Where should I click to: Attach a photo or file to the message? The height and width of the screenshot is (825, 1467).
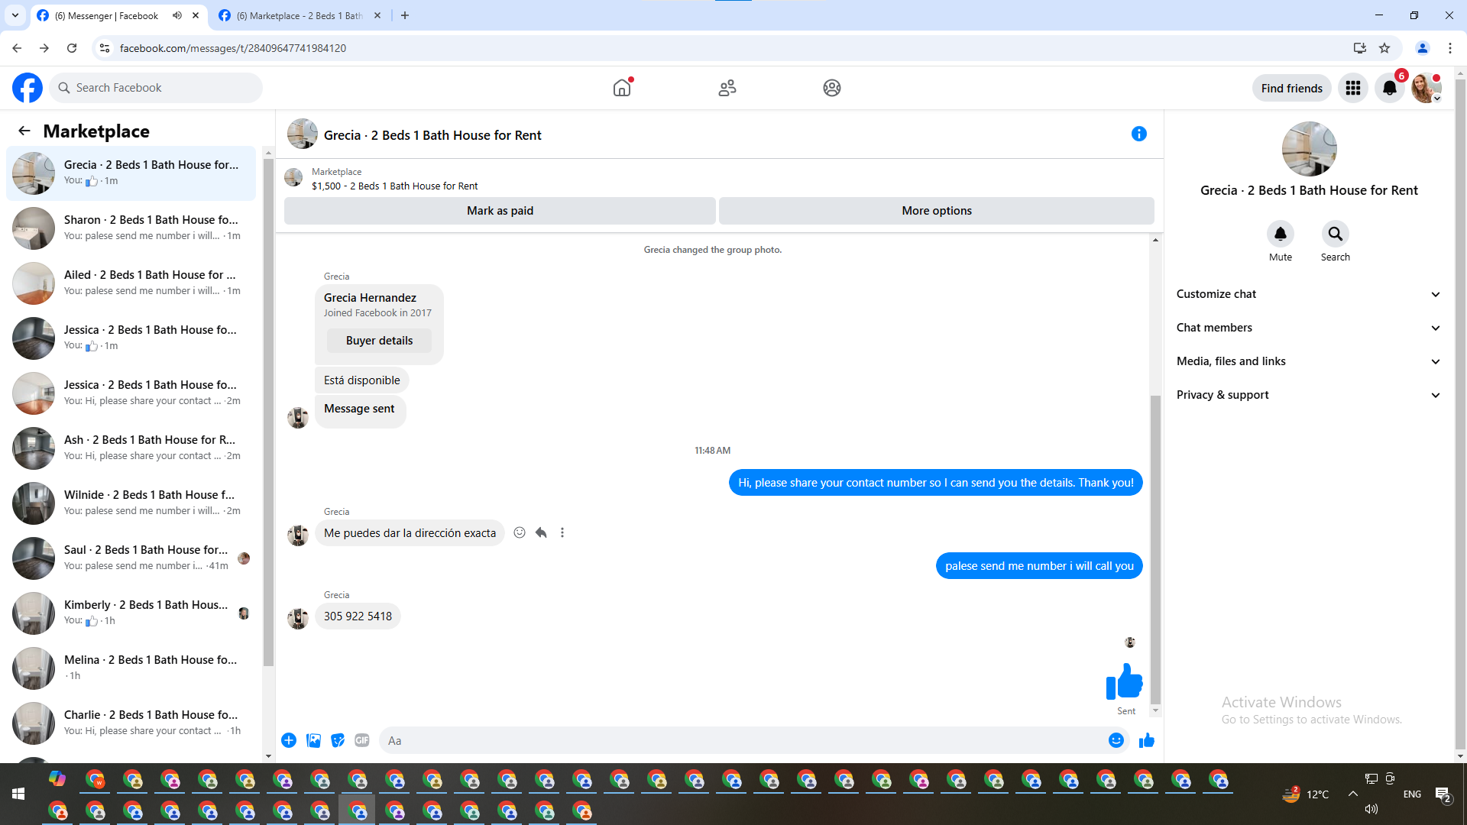click(313, 740)
